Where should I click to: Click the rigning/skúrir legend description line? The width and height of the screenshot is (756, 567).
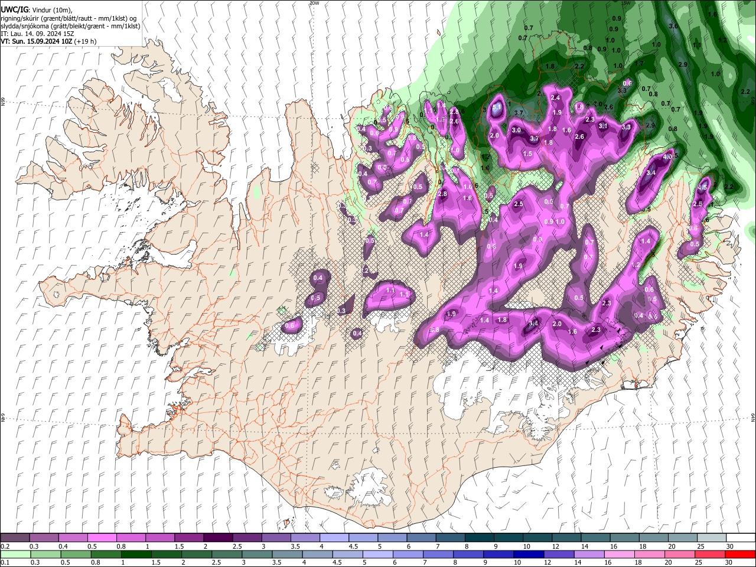[69, 18]
